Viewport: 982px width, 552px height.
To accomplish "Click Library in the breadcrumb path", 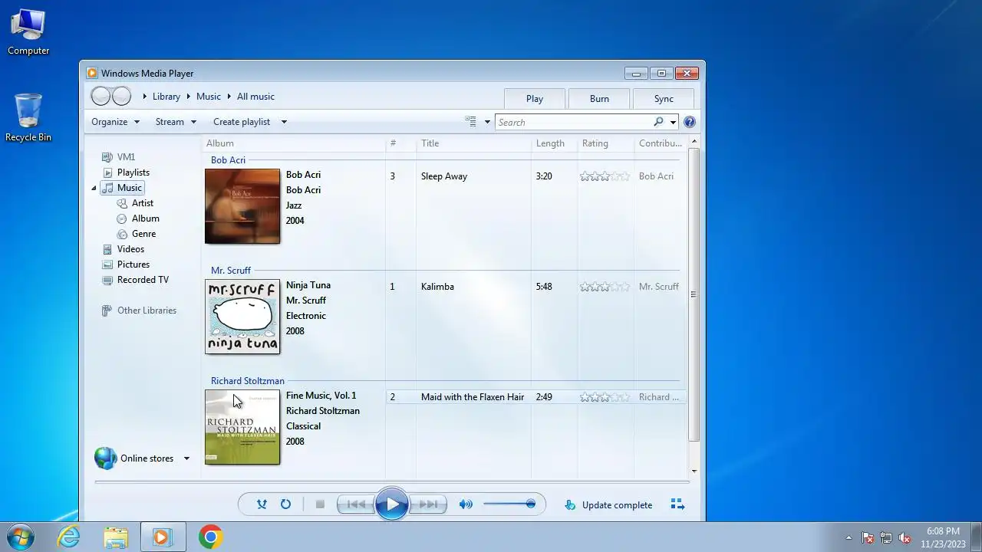I will pyautogui.click(x=166, y=97).
